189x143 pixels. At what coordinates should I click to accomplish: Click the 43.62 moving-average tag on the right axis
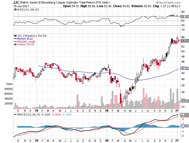184,68
